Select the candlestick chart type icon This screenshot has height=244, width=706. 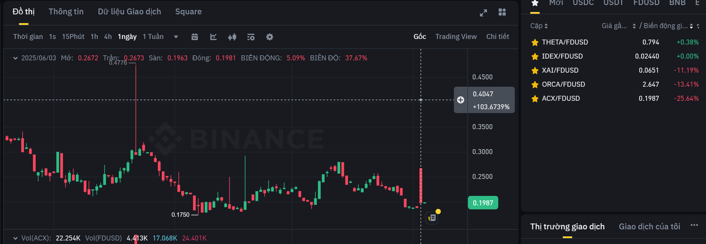[x=232, y=37]
